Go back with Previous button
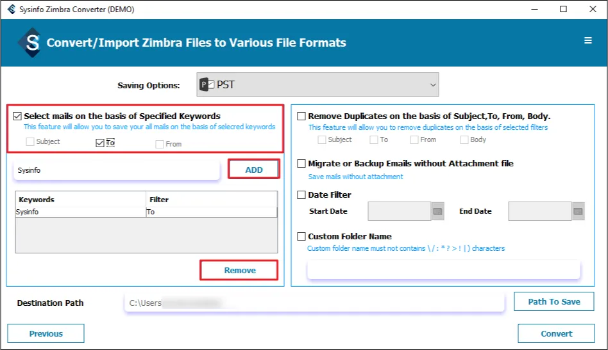This screenshot has width=608, height=350. point(46,333)
